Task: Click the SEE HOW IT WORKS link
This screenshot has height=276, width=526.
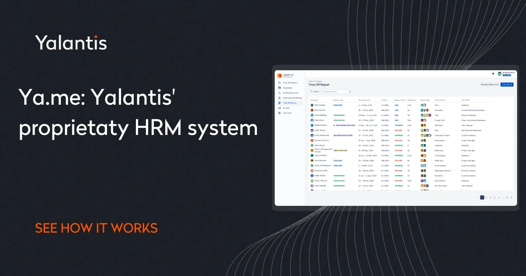Action: (x=96, y=228)
